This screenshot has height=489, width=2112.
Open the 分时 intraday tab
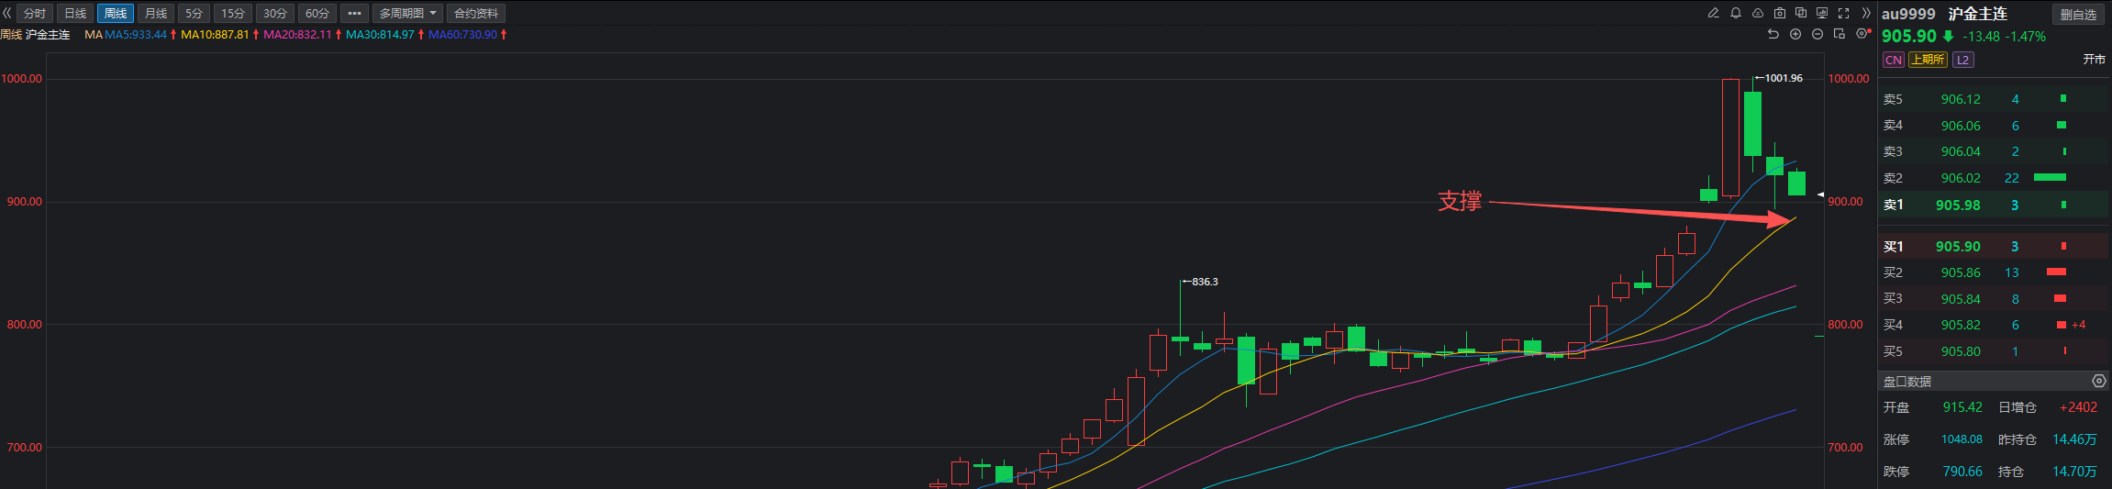pyautogui.click(x=34, y=14)
